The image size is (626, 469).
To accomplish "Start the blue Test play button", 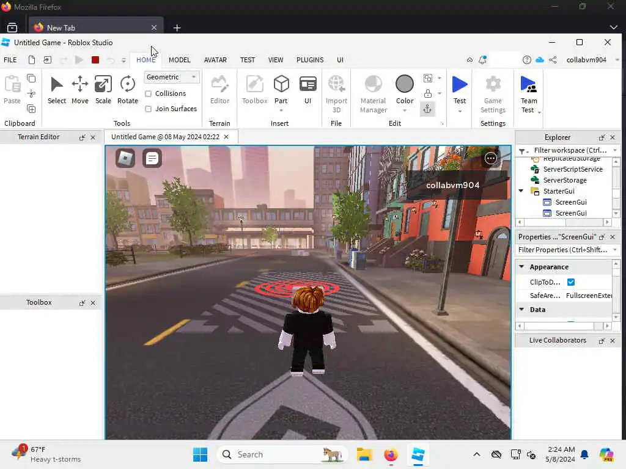I will 460,84.
